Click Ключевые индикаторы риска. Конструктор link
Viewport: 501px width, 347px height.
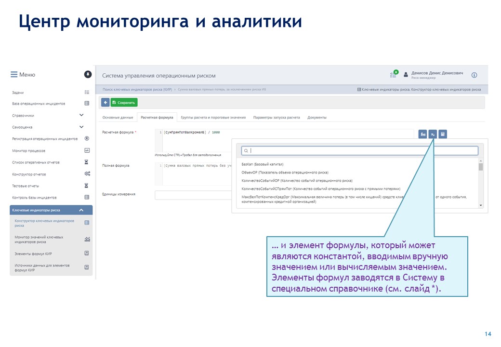419,90
